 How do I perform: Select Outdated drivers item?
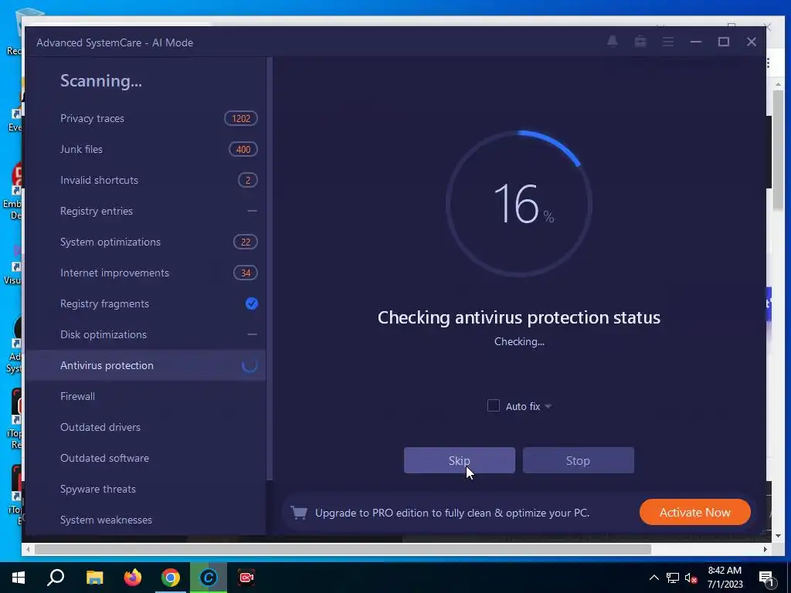click(x=146, y=427)
